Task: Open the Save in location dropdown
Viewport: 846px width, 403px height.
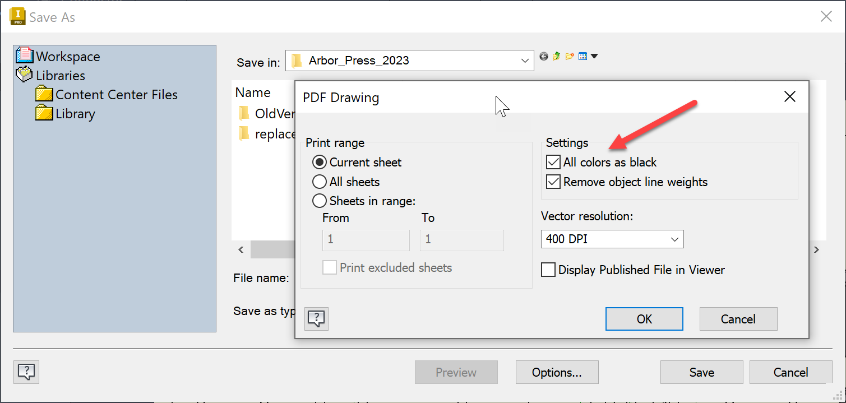Action: (524, 61)
